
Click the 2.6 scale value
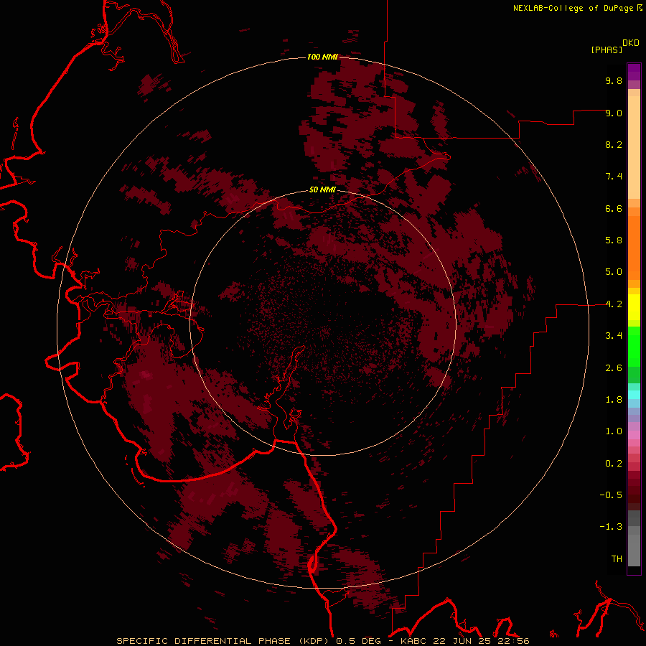pyautogui.click(x=614, y=368)
